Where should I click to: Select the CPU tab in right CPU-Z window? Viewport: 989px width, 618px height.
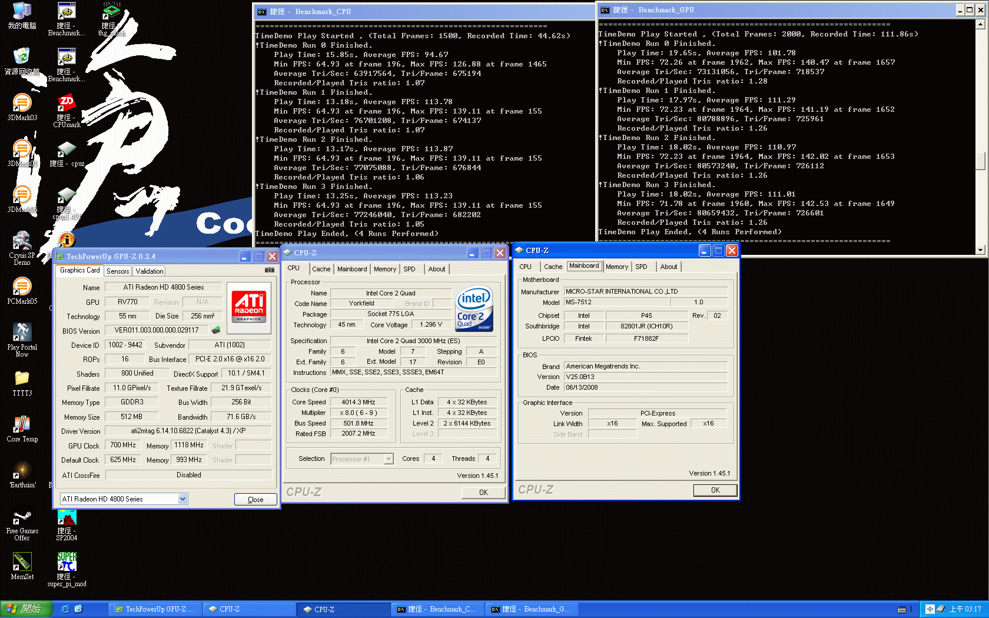click(525, 266)
